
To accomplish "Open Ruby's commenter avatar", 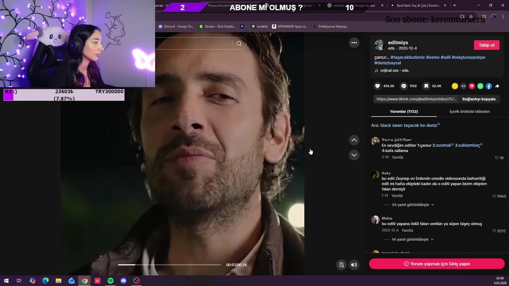I will [375, 175].
